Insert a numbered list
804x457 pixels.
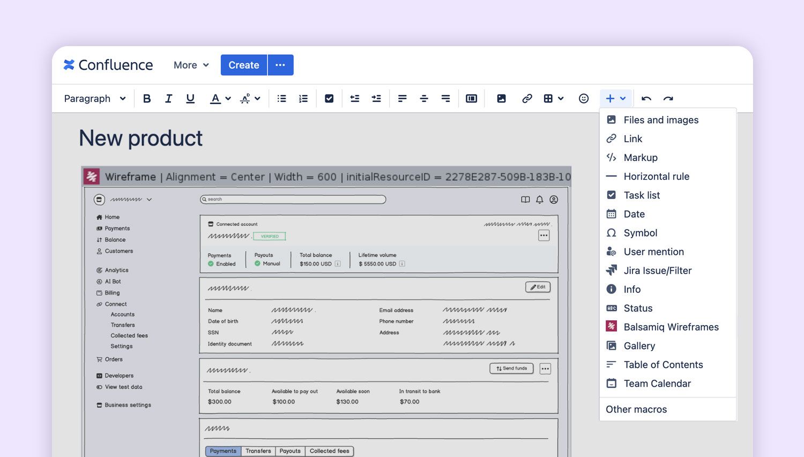click(303, 98)
